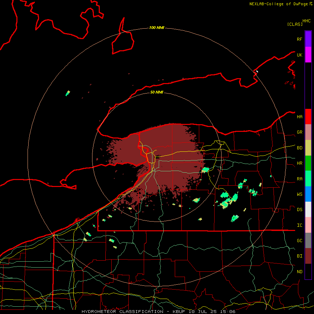
Task: Click the IC legend label
Action: click(299, 225)
